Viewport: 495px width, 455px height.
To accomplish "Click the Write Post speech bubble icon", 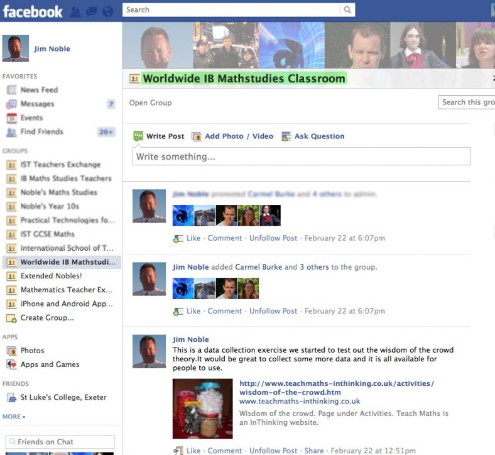I will pyautogui.click(x=138, y=136).
